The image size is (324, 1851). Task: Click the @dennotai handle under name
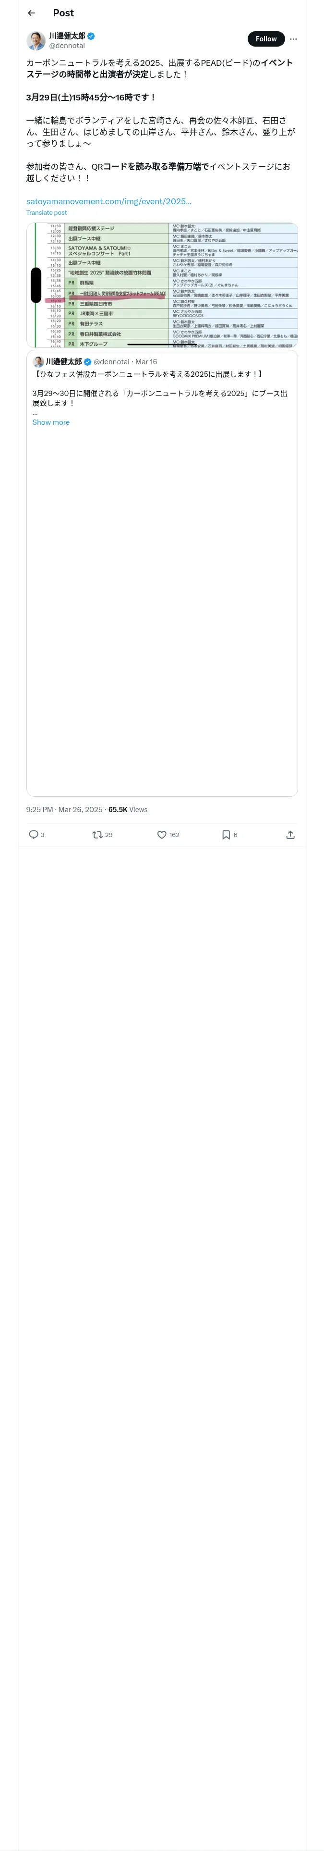coord(67,45)
